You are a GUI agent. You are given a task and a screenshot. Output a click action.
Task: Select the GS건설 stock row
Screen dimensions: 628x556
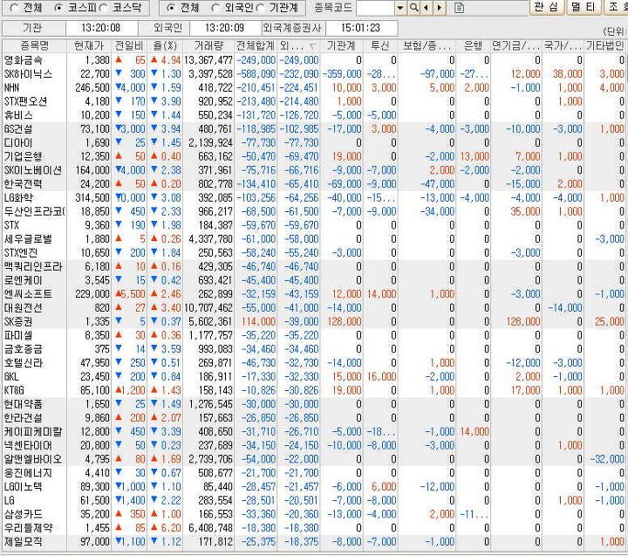click(314, 129)
